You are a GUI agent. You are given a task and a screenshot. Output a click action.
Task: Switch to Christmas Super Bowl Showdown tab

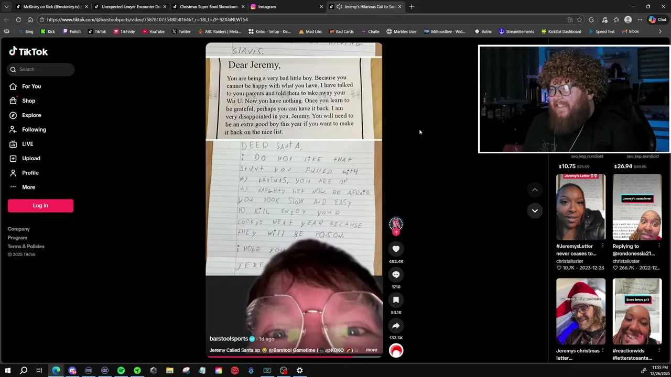click(209, 7)
